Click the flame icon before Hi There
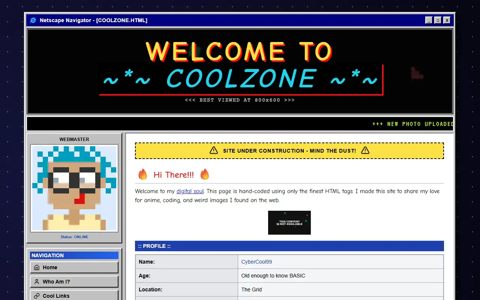This screenshot has height=300, width=480. (x=142, y=174)
